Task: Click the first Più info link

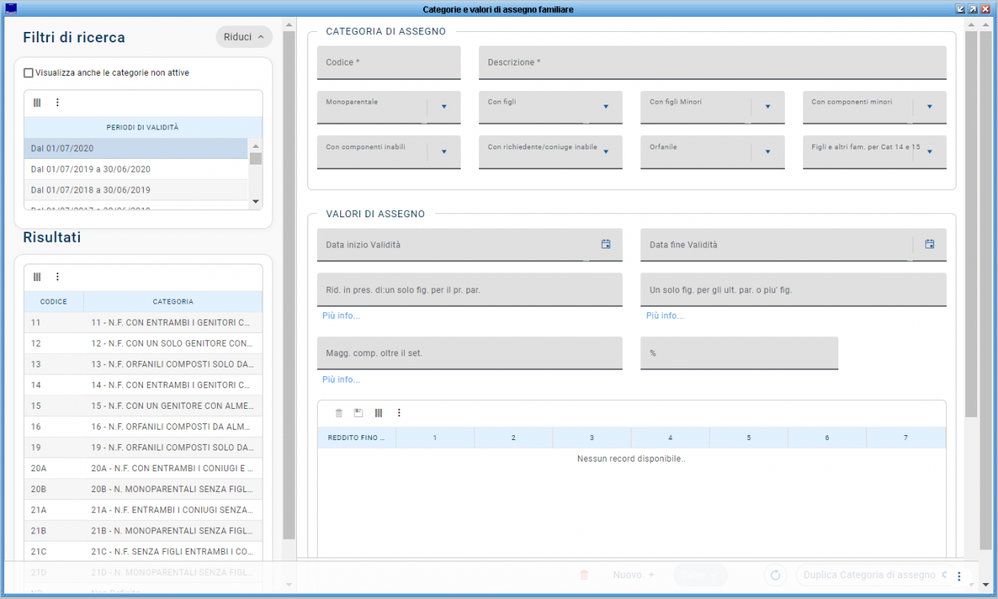Action: pos(341,315)
